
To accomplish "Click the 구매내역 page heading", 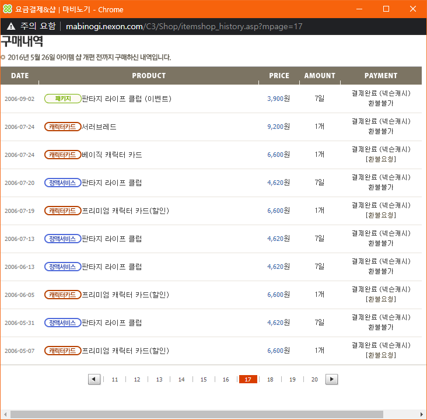I will click(x=22, y=41).
